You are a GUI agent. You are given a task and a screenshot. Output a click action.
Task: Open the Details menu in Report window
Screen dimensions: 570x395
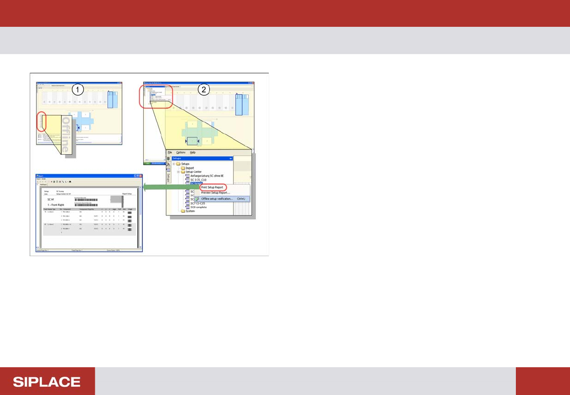(44, 179)
